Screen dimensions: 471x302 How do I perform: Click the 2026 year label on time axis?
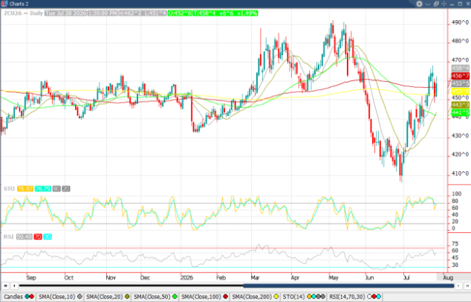pos(186,277)
